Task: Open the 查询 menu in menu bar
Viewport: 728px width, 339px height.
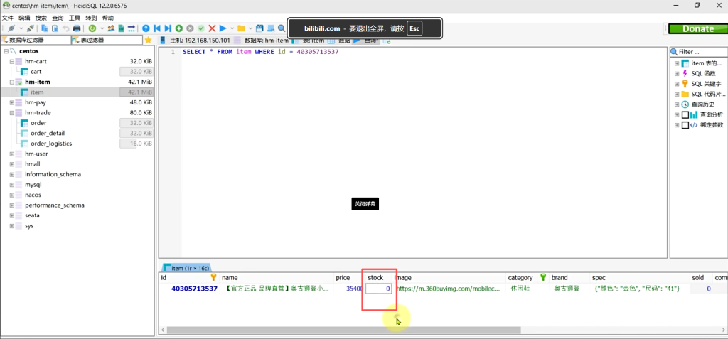Action: pos(58,17)
